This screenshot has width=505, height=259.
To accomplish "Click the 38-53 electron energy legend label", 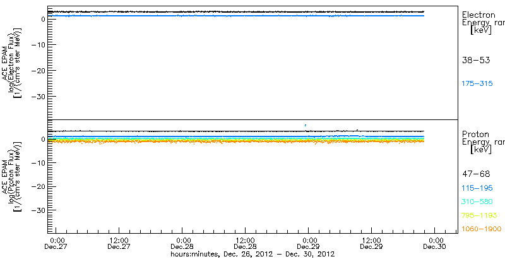I will tap(476, 60).
